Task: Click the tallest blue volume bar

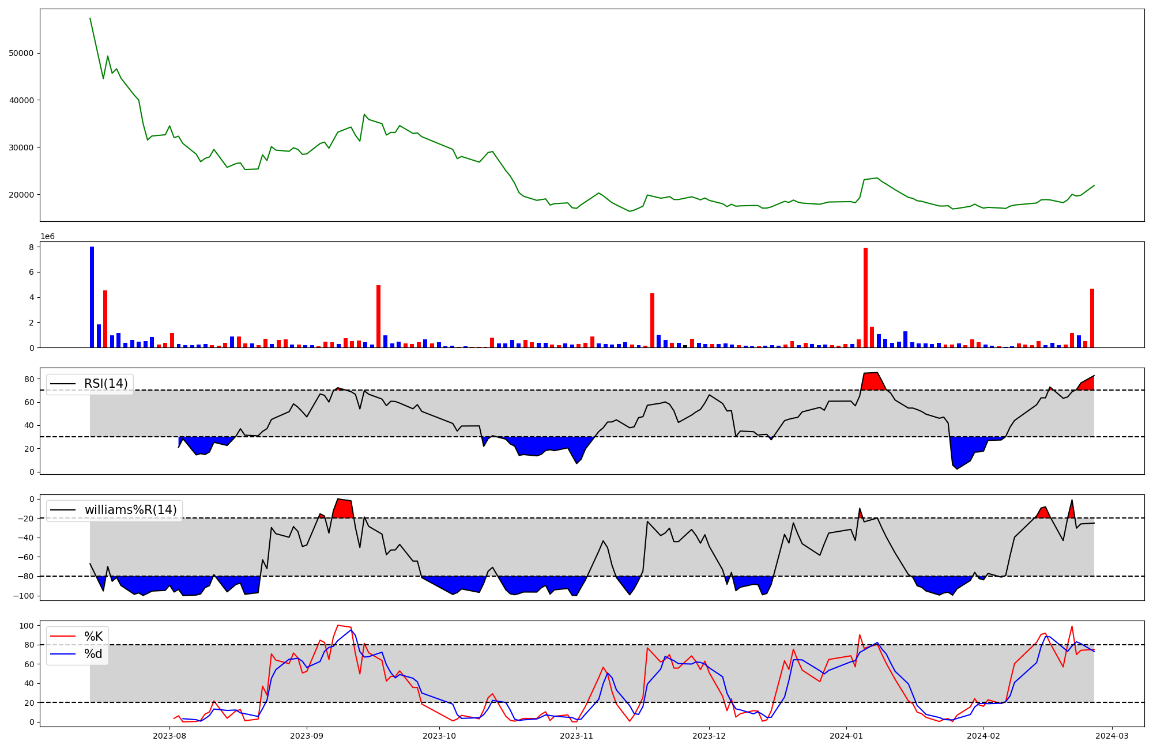Action: tap(92, 297)
